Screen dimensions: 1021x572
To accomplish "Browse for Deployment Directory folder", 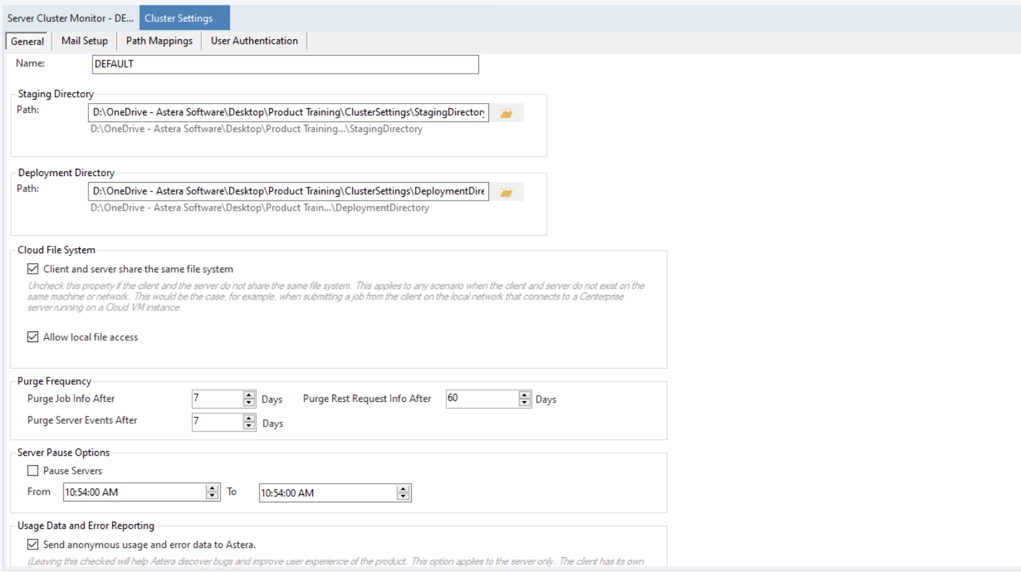I will click(x=507, y=192).
